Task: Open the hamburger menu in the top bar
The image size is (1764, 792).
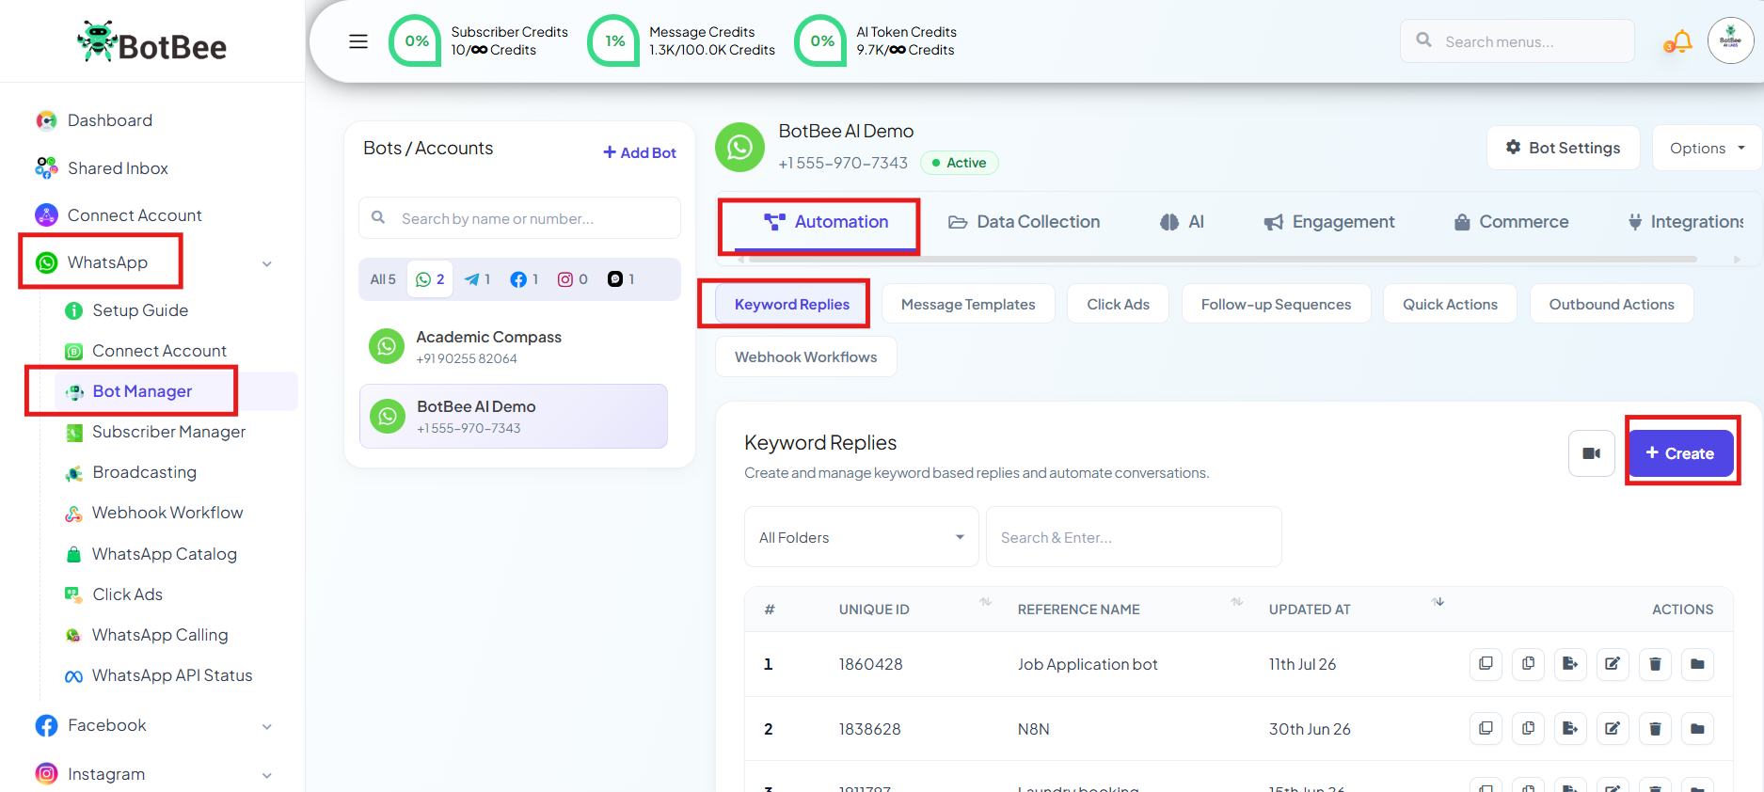Action: tap(358, 41)
